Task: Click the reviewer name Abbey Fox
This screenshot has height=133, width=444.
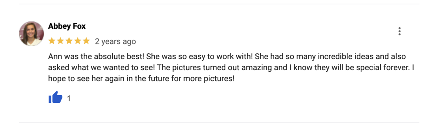Action: [x=67, y=26]
